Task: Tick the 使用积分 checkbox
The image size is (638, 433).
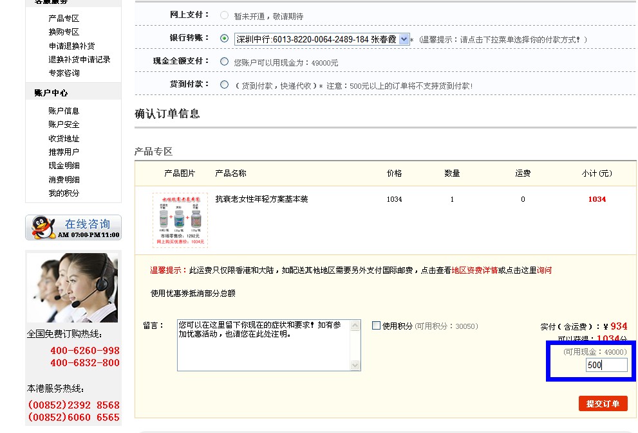Action: [x=377, y=325]
